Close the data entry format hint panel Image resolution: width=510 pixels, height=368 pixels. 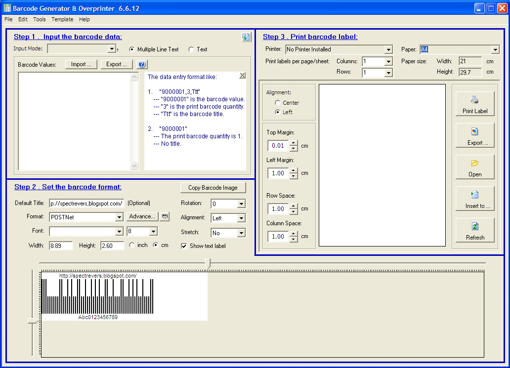coord(242,76)
